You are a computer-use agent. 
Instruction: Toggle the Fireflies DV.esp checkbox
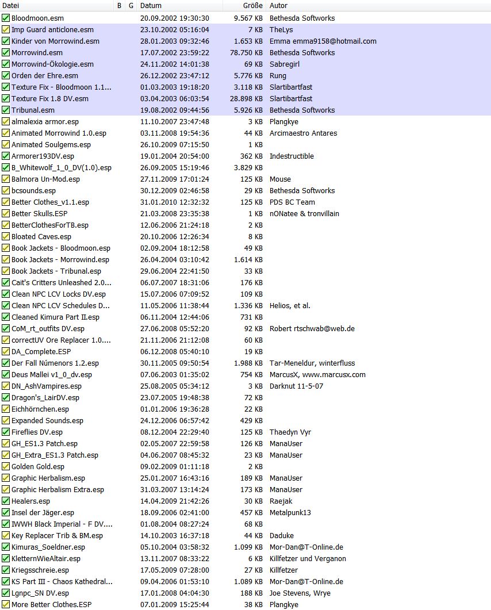6,432
